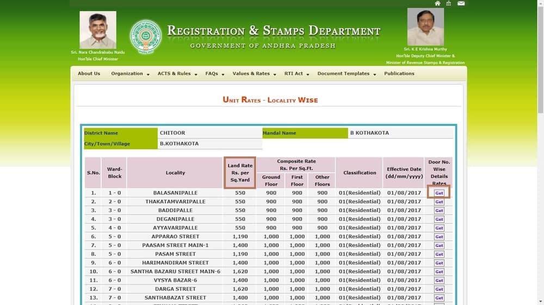544x305 pixels.
Task: Click Get for SANTHA BAZARU STREET MAIN-6 row
Action: pos(439,271)
